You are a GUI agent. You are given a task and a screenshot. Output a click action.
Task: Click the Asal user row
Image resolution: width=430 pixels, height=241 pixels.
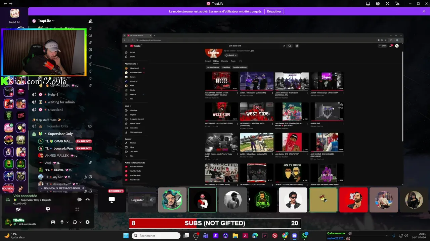[x=64, y=163]
